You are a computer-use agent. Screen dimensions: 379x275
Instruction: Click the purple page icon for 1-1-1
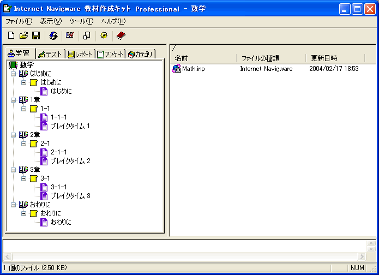pyautogui.click(x=44, y=117)
